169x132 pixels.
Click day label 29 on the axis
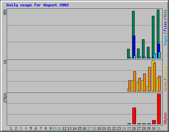click(x=149, y=128)
